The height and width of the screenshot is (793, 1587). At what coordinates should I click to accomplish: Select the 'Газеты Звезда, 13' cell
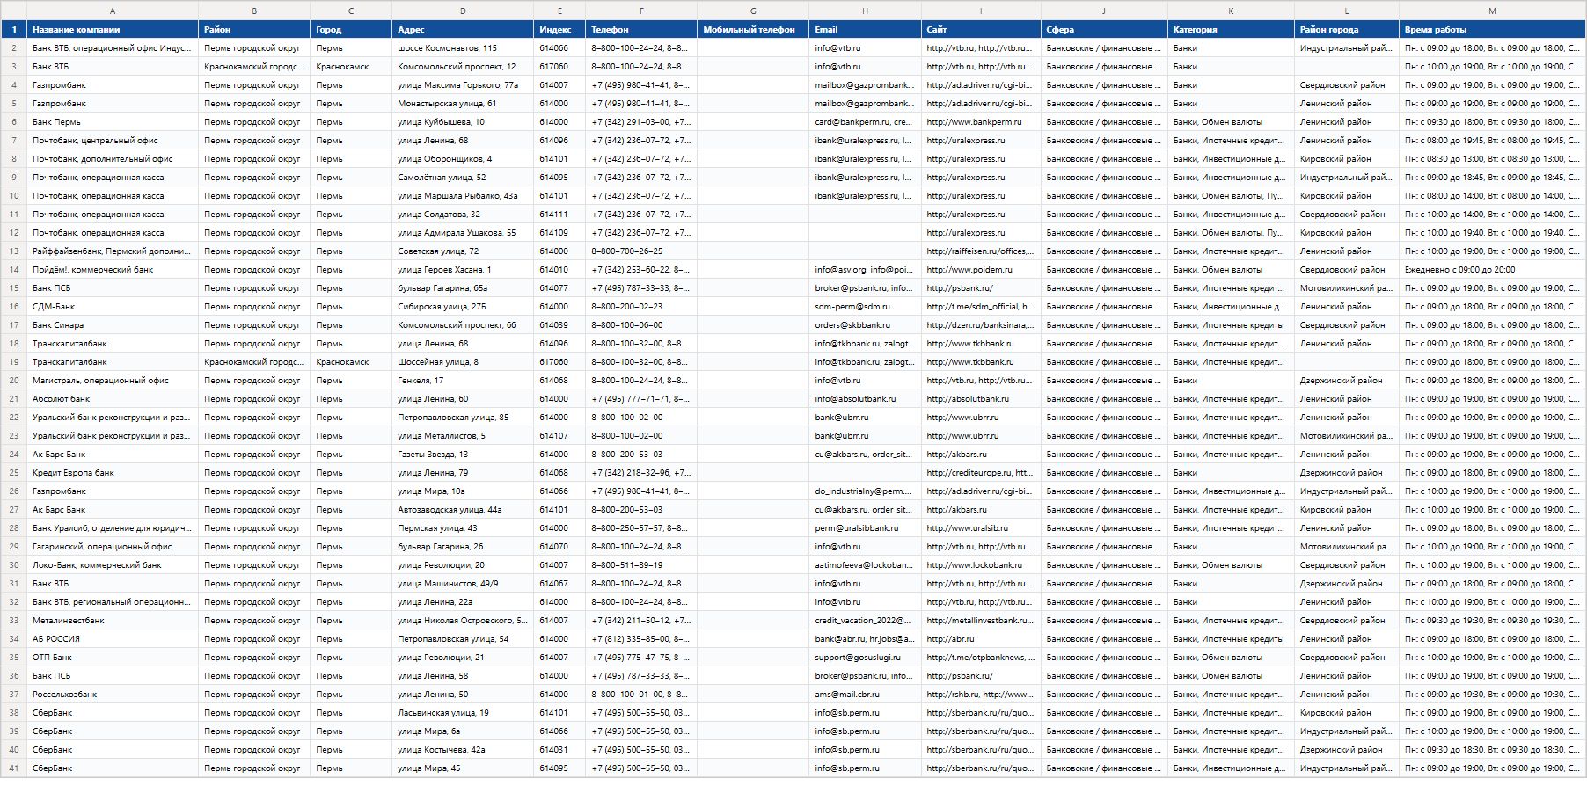463,455
